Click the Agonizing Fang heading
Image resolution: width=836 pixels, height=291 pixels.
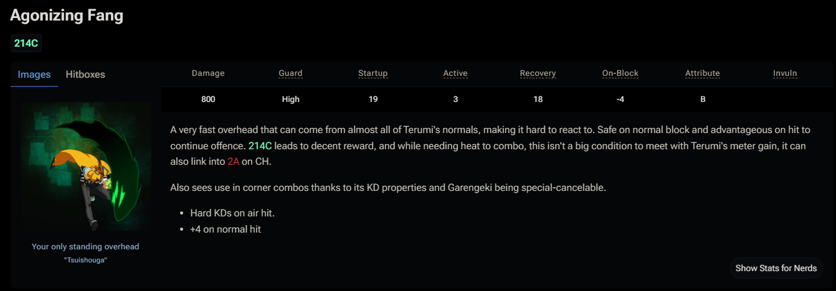[67, 16]
